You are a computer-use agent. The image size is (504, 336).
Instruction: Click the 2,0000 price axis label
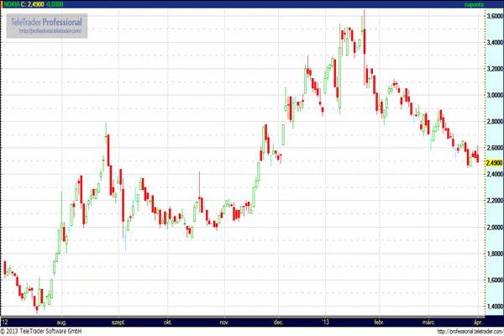493,228
